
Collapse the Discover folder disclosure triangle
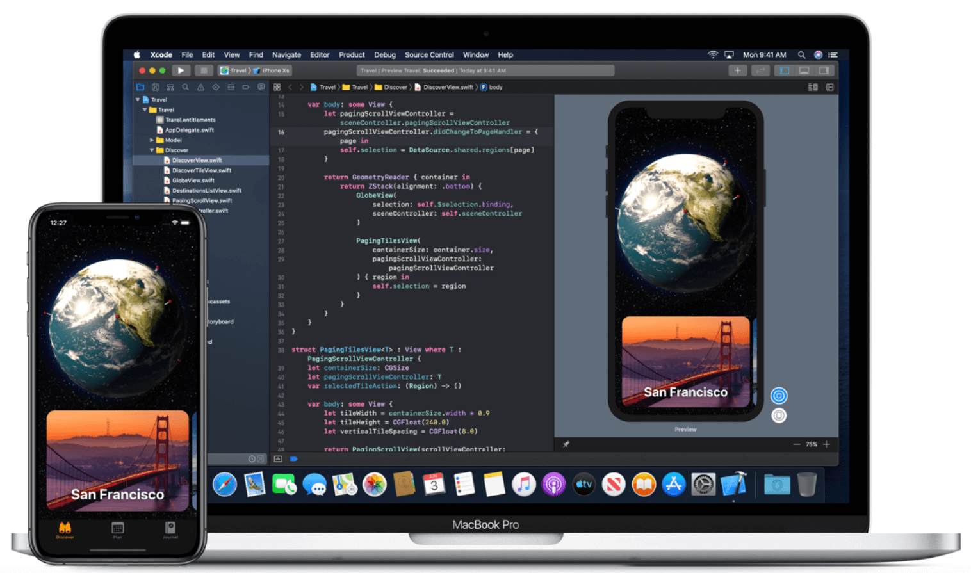152,150
